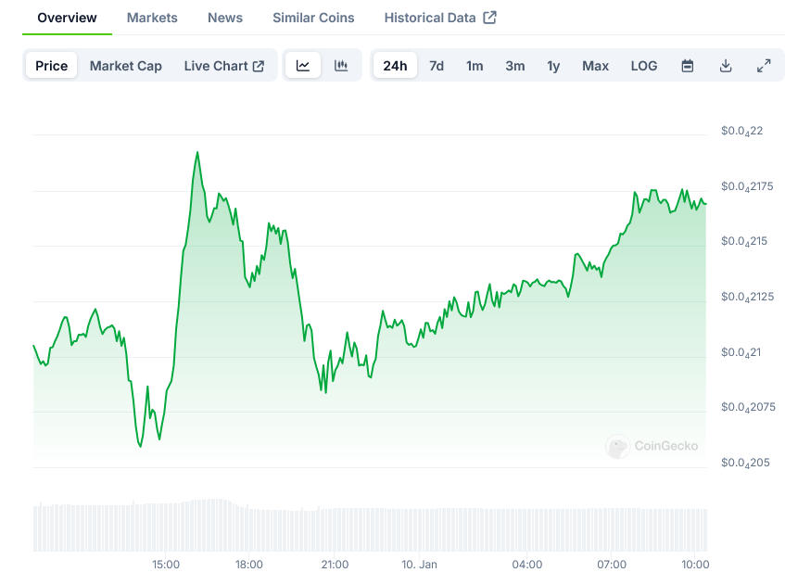Image resolution: width=785 pixels, height=585 pixels.
Task: Open Live Chart link
Action: click(x=223, y=66)
